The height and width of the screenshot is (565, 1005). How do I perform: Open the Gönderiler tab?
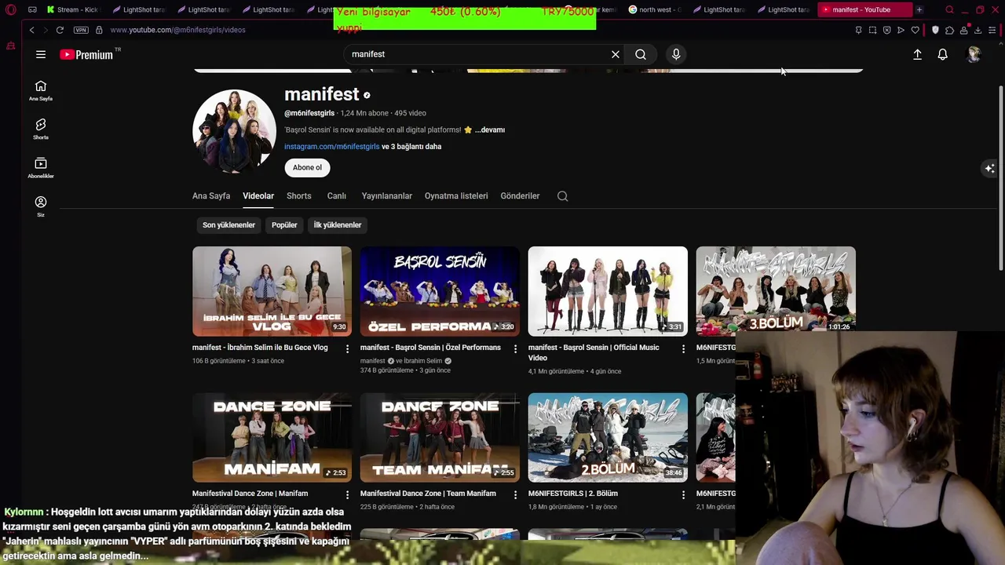[x=520, y=196]
